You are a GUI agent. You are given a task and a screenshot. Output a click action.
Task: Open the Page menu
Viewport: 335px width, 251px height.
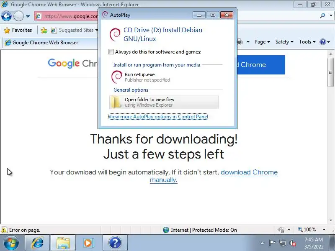262,42
